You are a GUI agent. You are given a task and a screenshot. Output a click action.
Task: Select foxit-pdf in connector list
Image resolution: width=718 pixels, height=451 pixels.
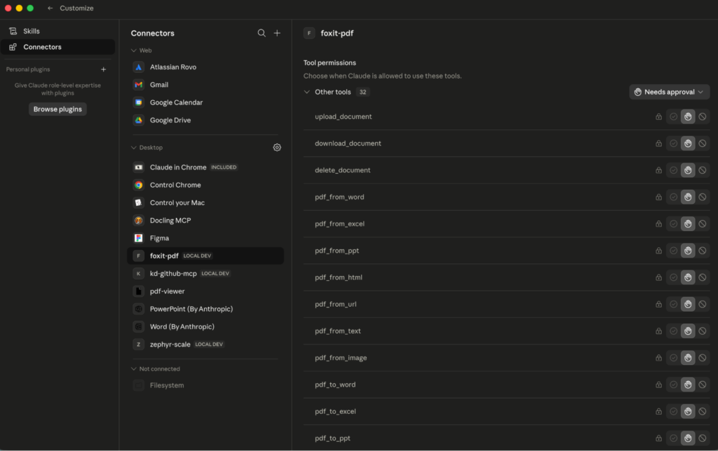pyautogui.click(x=205, y=256)
